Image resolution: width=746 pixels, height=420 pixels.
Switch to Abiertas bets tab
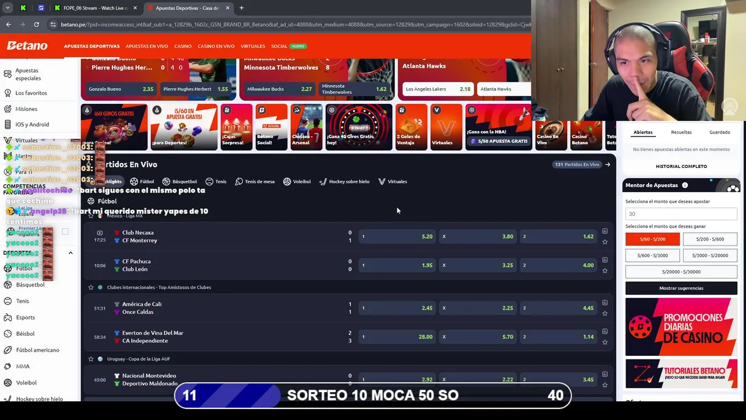point(643,132)
